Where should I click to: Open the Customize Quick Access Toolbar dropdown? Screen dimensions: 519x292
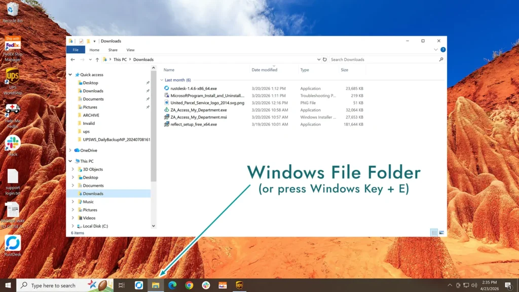click(95, 41)
